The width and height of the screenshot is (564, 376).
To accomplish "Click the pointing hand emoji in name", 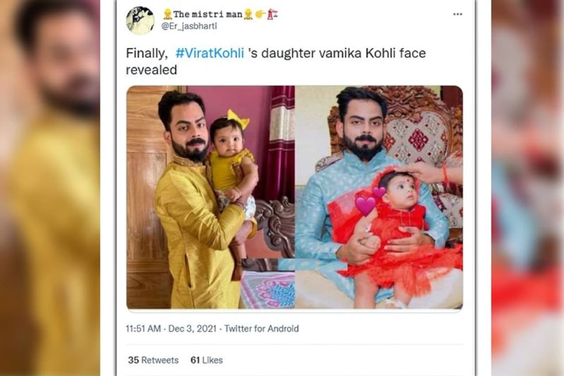I will pyautogui.click(x=260, y=14).
